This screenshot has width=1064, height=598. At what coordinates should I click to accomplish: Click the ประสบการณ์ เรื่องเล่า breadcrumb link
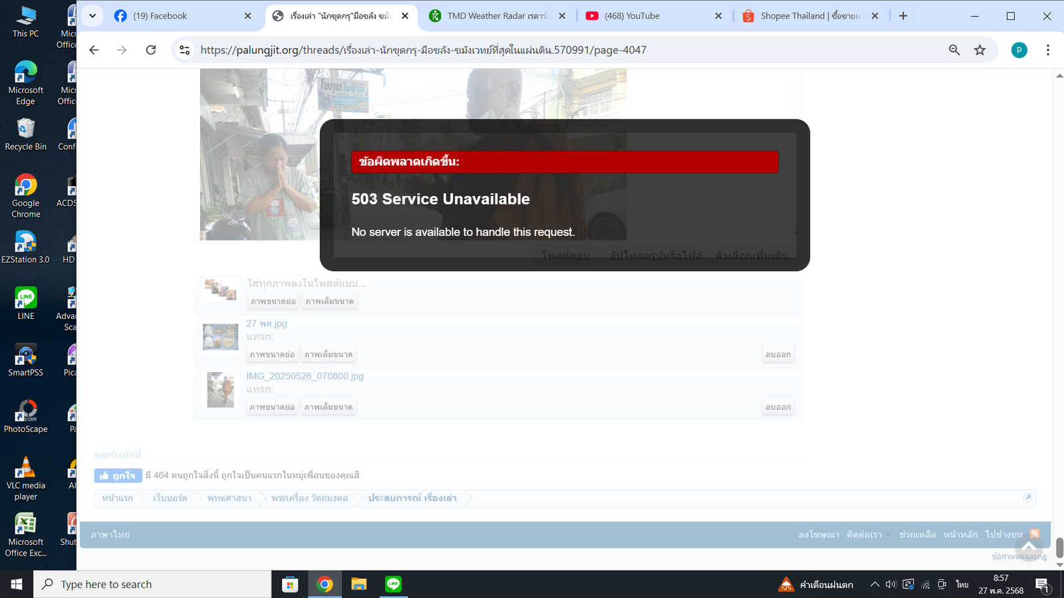(x=412, y=498)
